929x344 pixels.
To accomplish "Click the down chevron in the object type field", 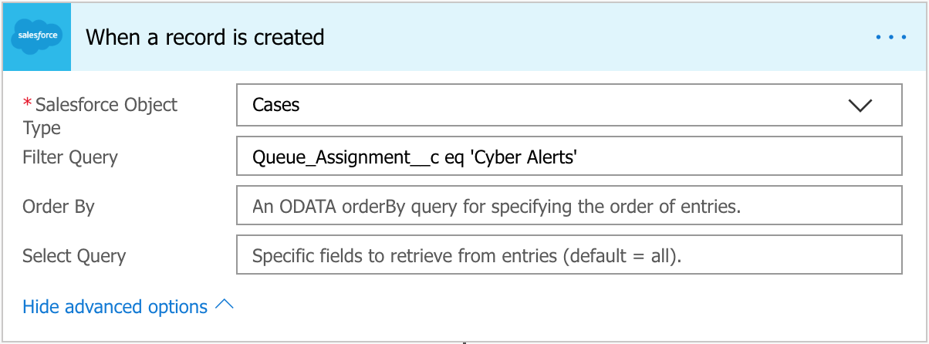I will click(x=860, y=105).
